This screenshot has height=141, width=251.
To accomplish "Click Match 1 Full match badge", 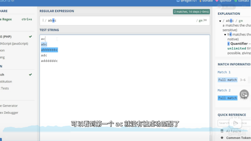I will tap(227, 80).
